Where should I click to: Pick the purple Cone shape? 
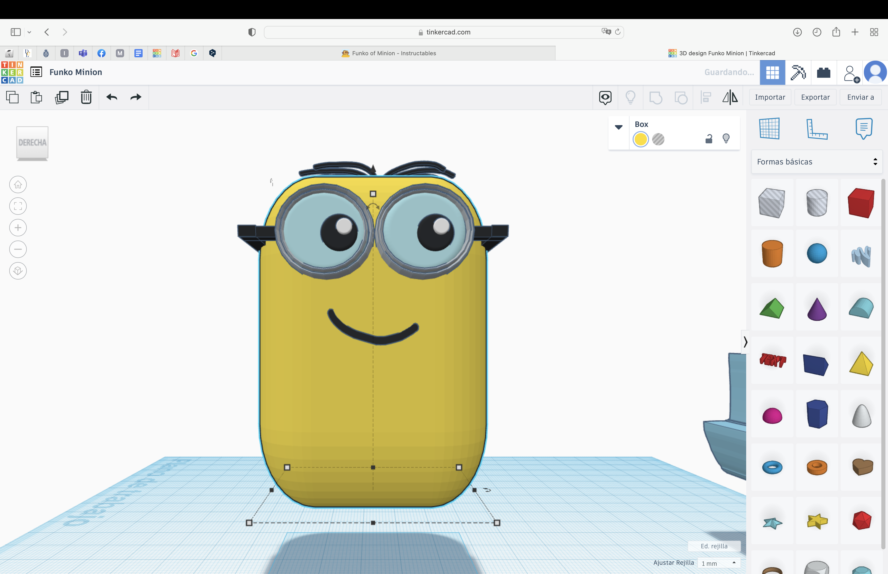[x=817, y=309]
